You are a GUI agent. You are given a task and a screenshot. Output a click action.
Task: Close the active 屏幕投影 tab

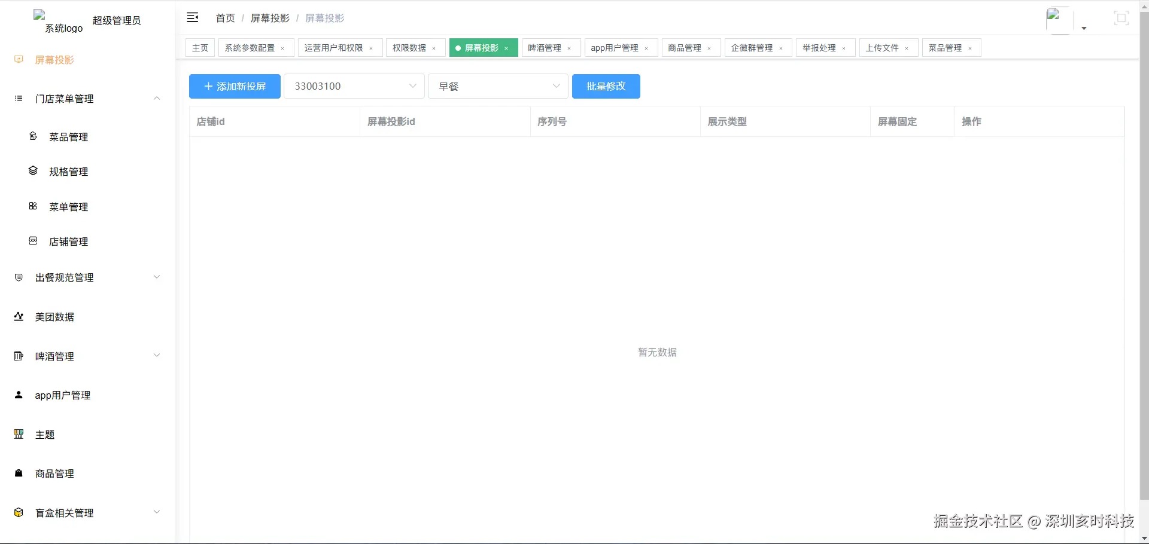tap(506, 48)
